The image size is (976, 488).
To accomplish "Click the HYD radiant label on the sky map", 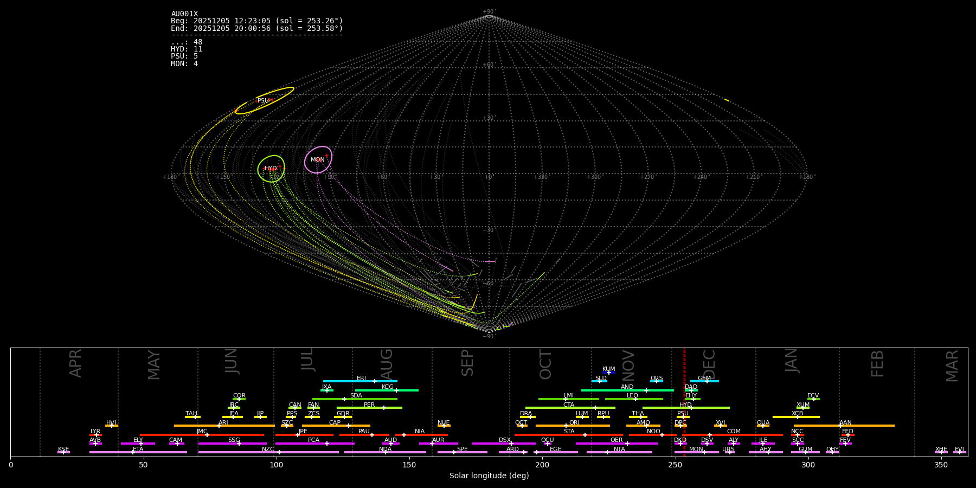I will 271,169.
